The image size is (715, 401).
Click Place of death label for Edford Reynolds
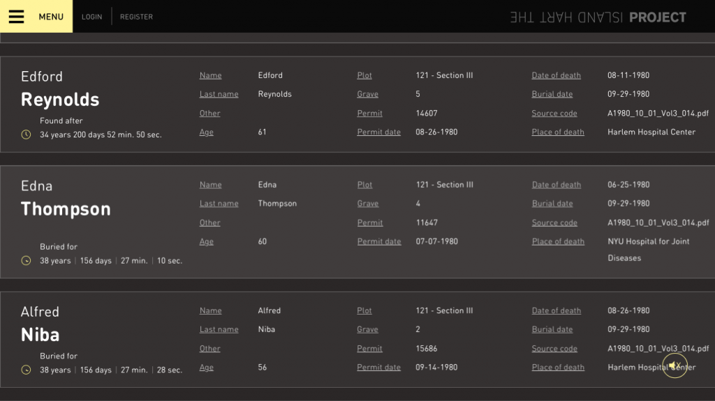coord(558,133)
